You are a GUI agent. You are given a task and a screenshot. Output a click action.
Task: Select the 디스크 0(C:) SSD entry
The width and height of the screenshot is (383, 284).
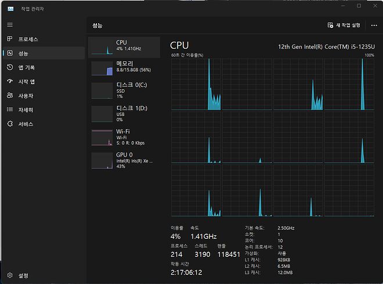tap(124, 90)
